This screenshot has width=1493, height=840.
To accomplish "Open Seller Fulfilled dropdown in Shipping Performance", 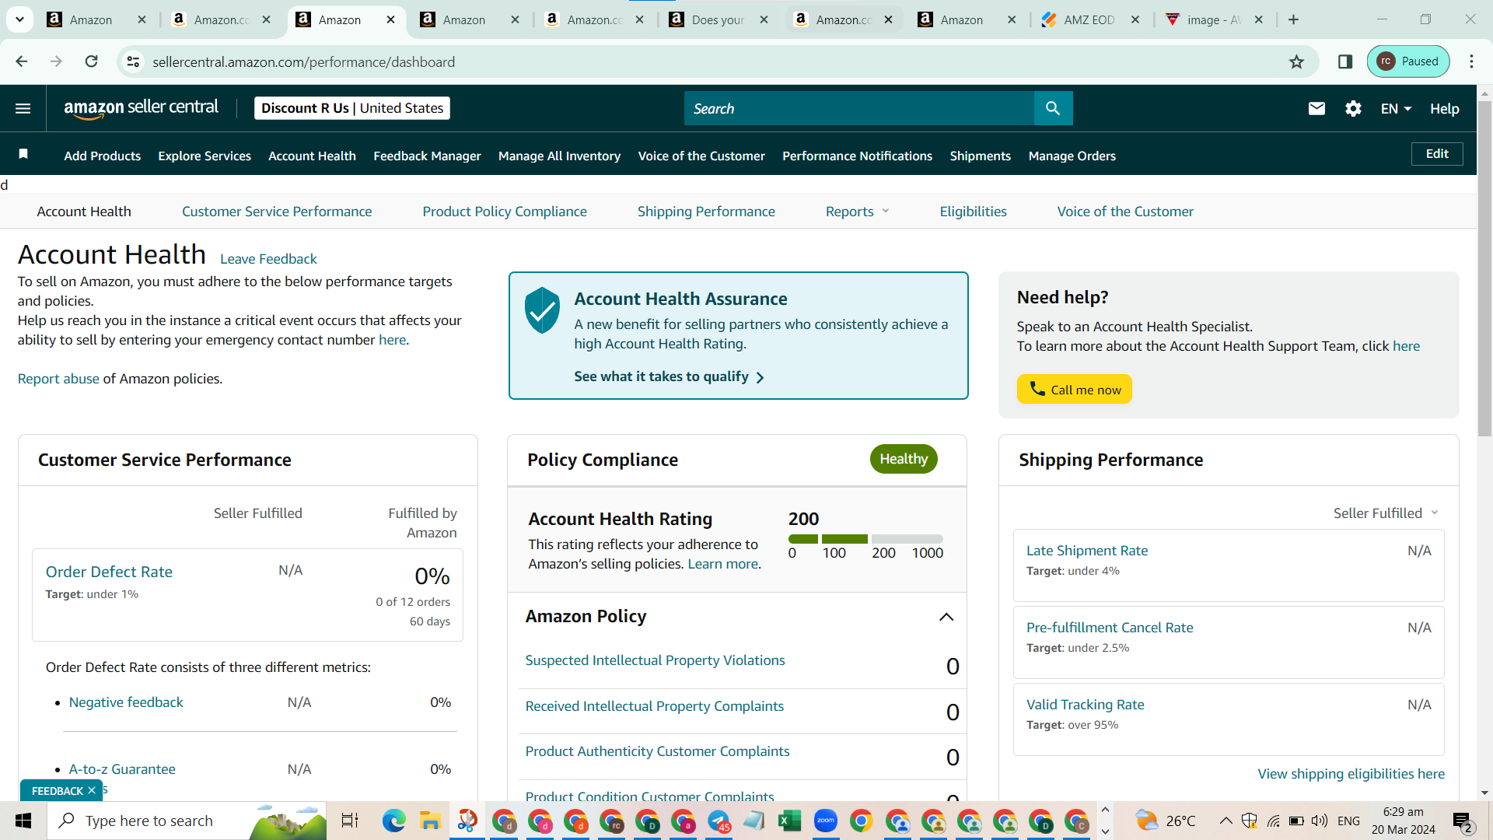I will 1386,513.
